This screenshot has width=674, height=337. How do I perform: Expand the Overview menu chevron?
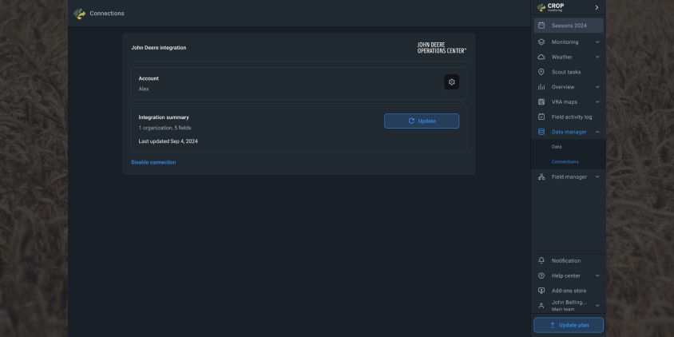pos(597,87)
